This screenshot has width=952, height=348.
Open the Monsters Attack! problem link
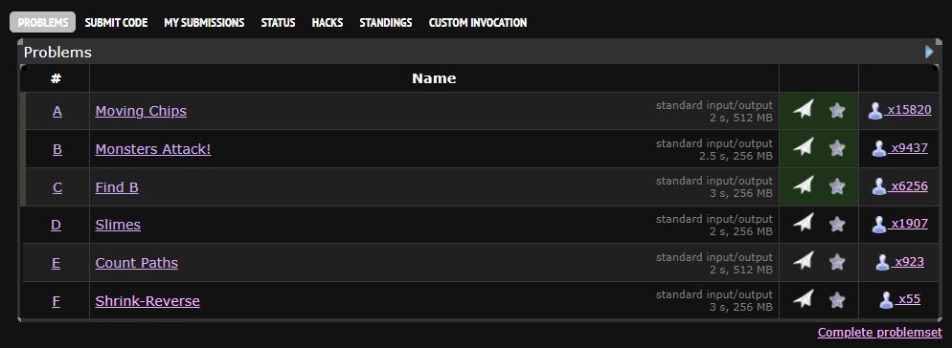click(x=153, y=149)
